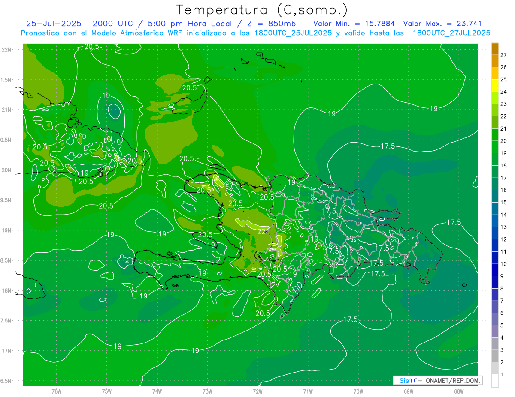Viewport: 515px width, 397px height.
Task: Click latitude axis label "7.5N"
Action: [6, 320]
